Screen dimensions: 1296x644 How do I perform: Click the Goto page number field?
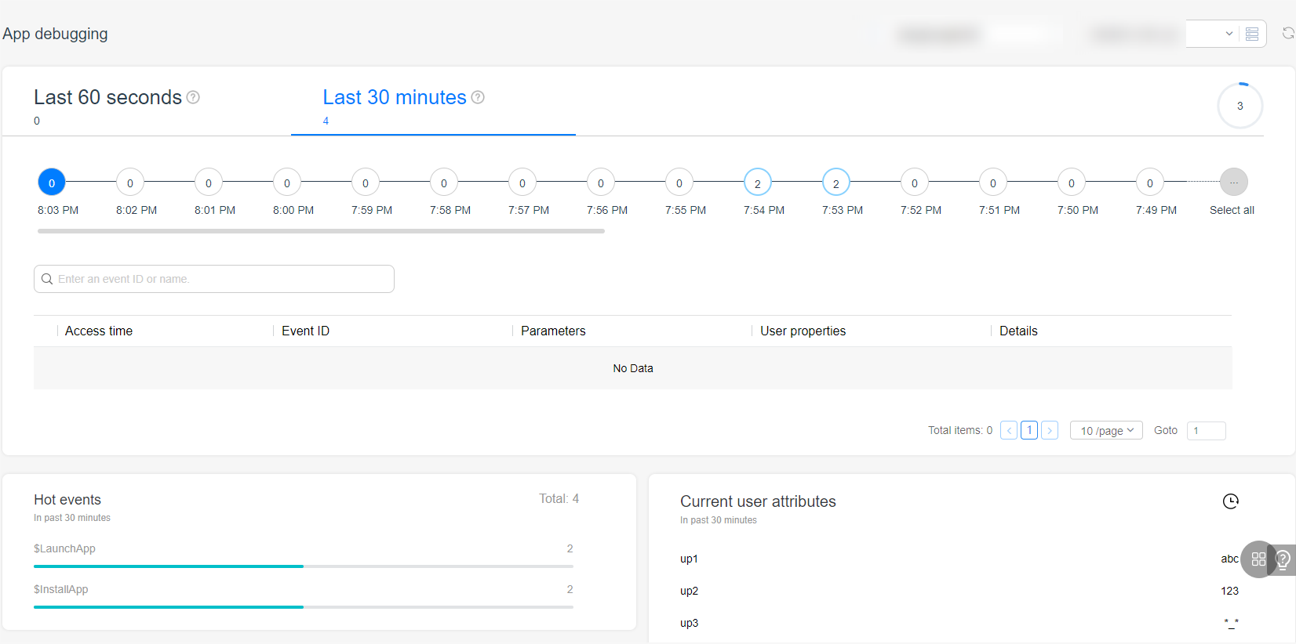1206,430
